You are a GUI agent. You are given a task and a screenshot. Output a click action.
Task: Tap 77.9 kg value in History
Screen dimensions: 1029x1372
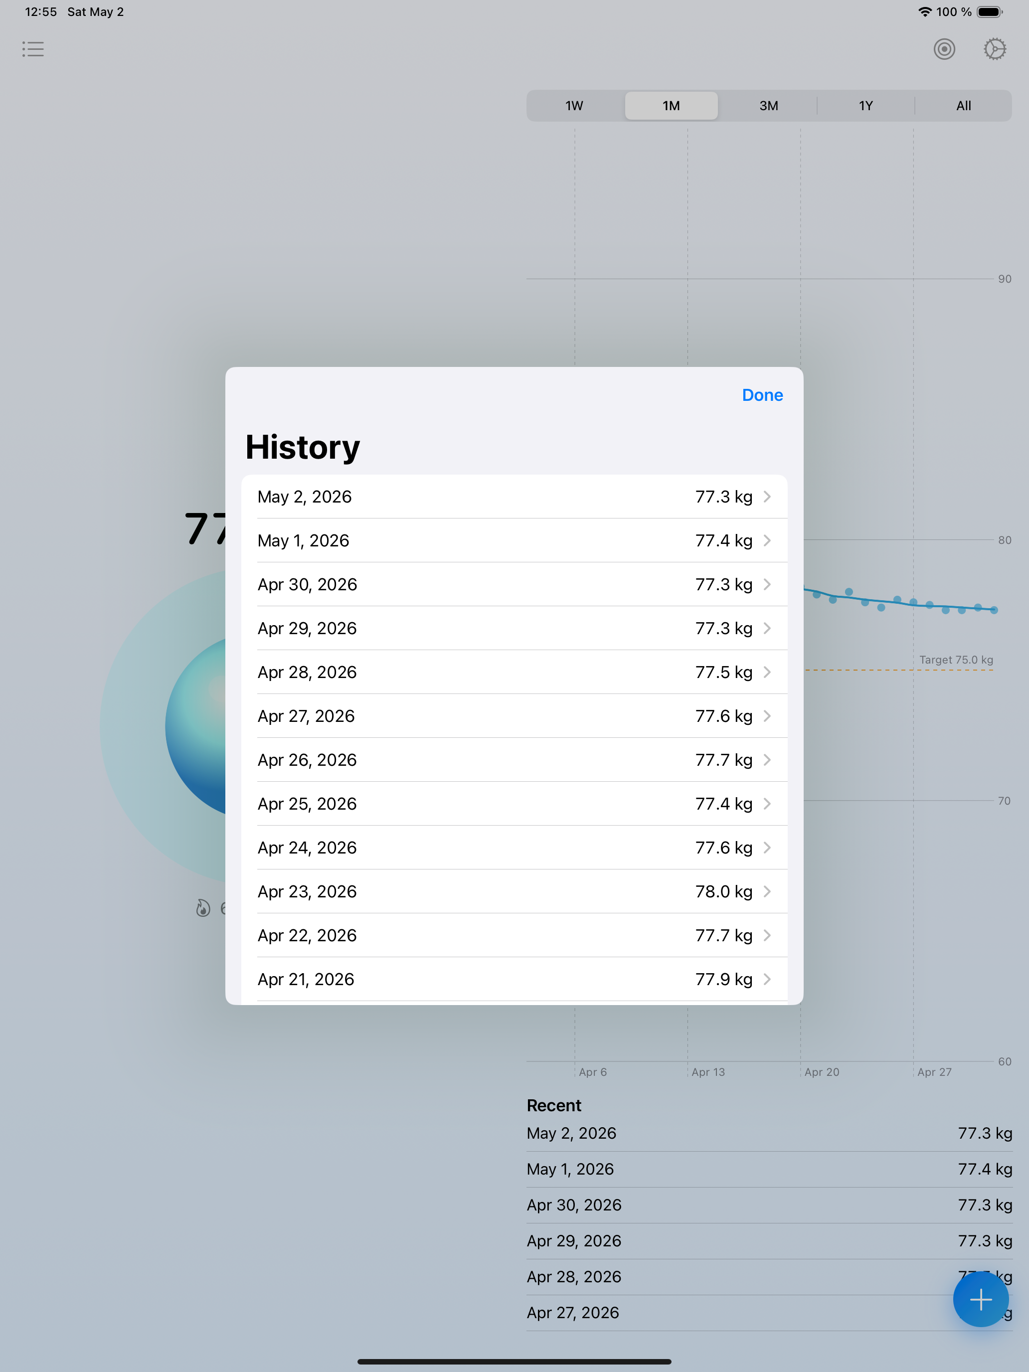[x=723, y=979]
